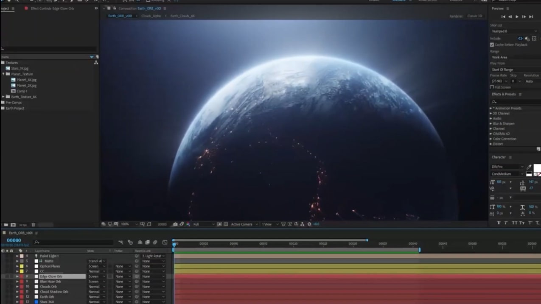Click the snapshot camera icon below viewer
Screen dimensions: 541x304
click(175, 224)
